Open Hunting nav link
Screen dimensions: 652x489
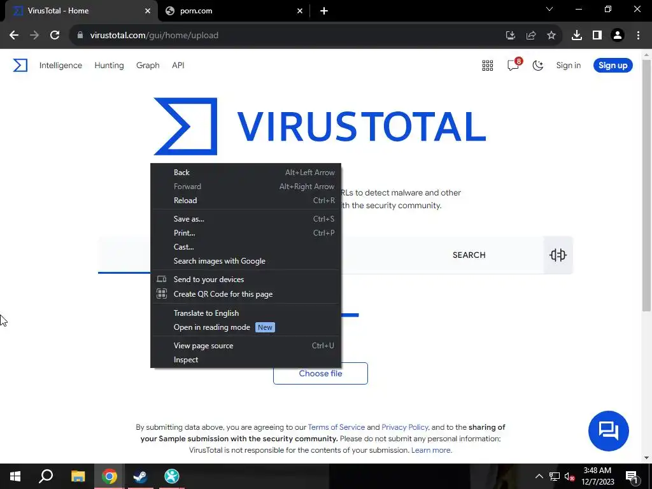109,66
